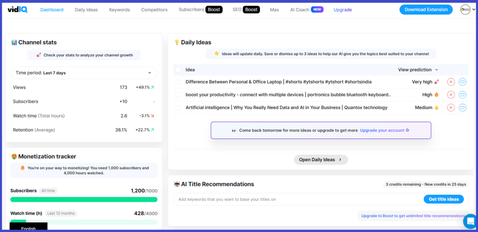Click the Open Daily Ideas button
The width and height of the screenshot is (478, 232).
pyautogui.click(x=321, y=160)
